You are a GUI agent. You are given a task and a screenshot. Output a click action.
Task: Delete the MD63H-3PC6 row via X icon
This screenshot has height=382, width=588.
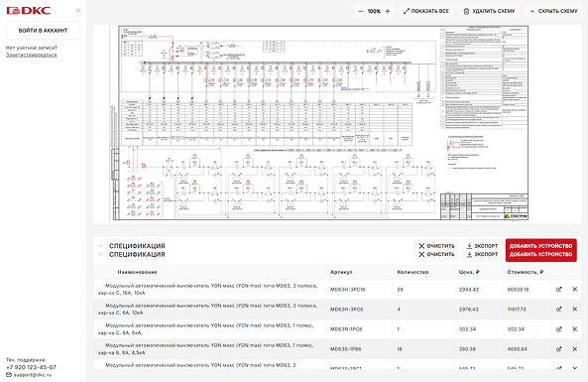574,310
